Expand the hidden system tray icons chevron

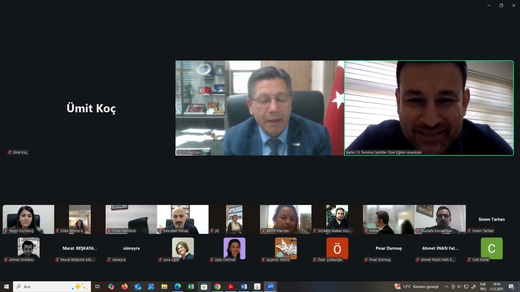(446, 286)
